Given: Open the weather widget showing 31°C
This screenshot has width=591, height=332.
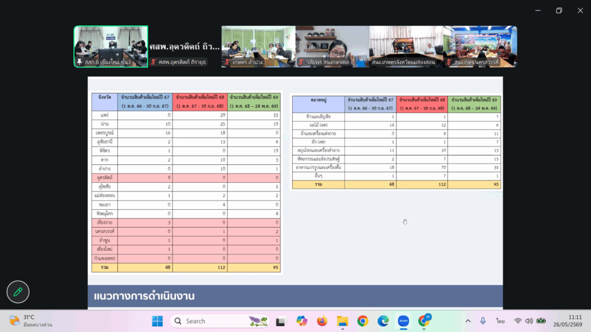Looking at the screenshot, I should pyautogui.click(x=31, y=321).
